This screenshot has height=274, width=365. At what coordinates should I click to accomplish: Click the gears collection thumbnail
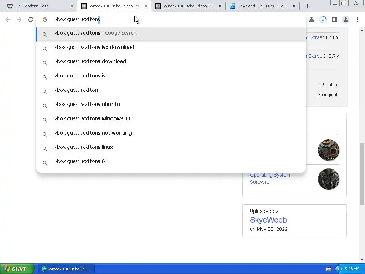point(328,150)
